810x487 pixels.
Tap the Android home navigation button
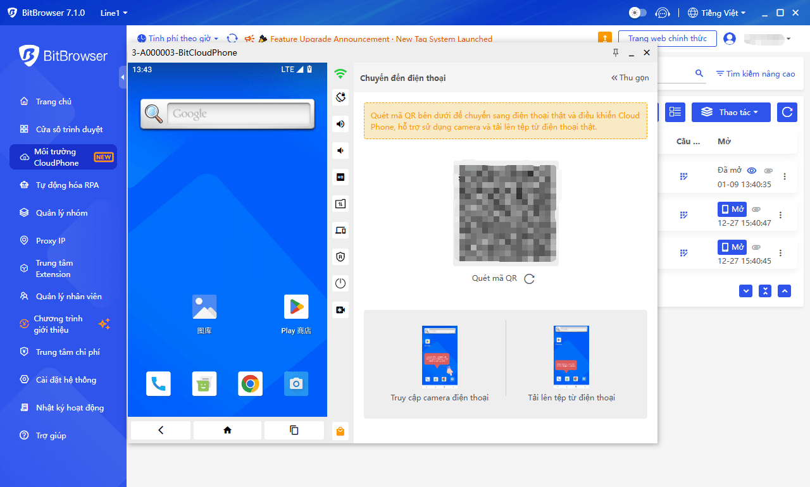click(x=227, y=430)
